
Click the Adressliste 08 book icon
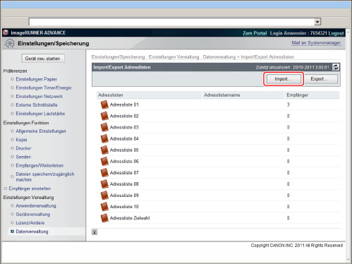[x=104, y=184]
